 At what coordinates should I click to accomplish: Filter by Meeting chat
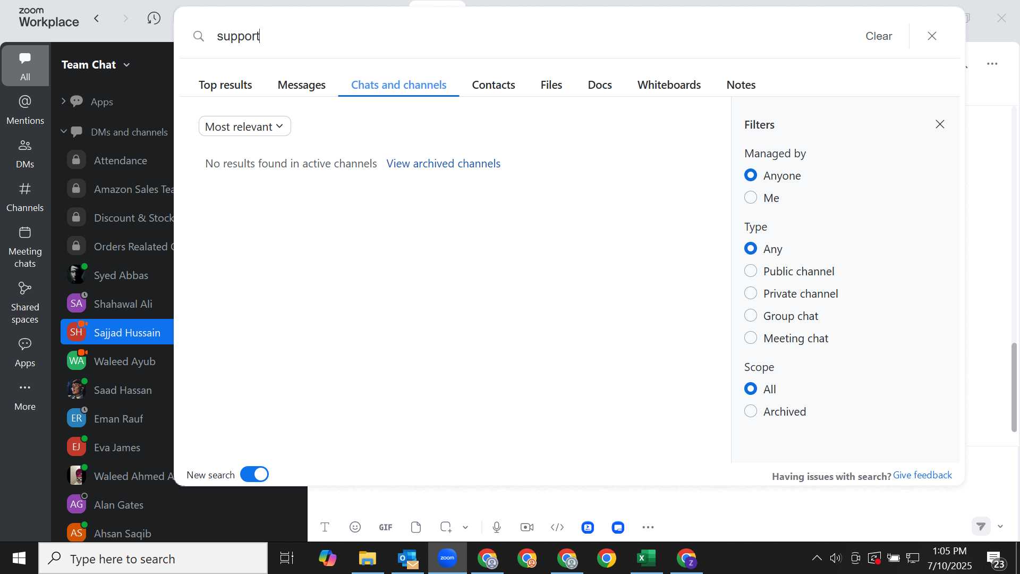(751, 338)
